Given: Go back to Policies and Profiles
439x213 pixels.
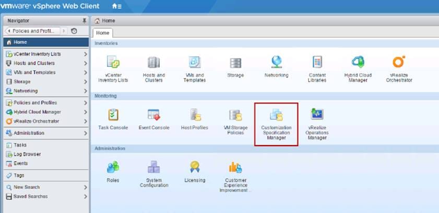Looking at the screenshot, I should tap(32, 31).
